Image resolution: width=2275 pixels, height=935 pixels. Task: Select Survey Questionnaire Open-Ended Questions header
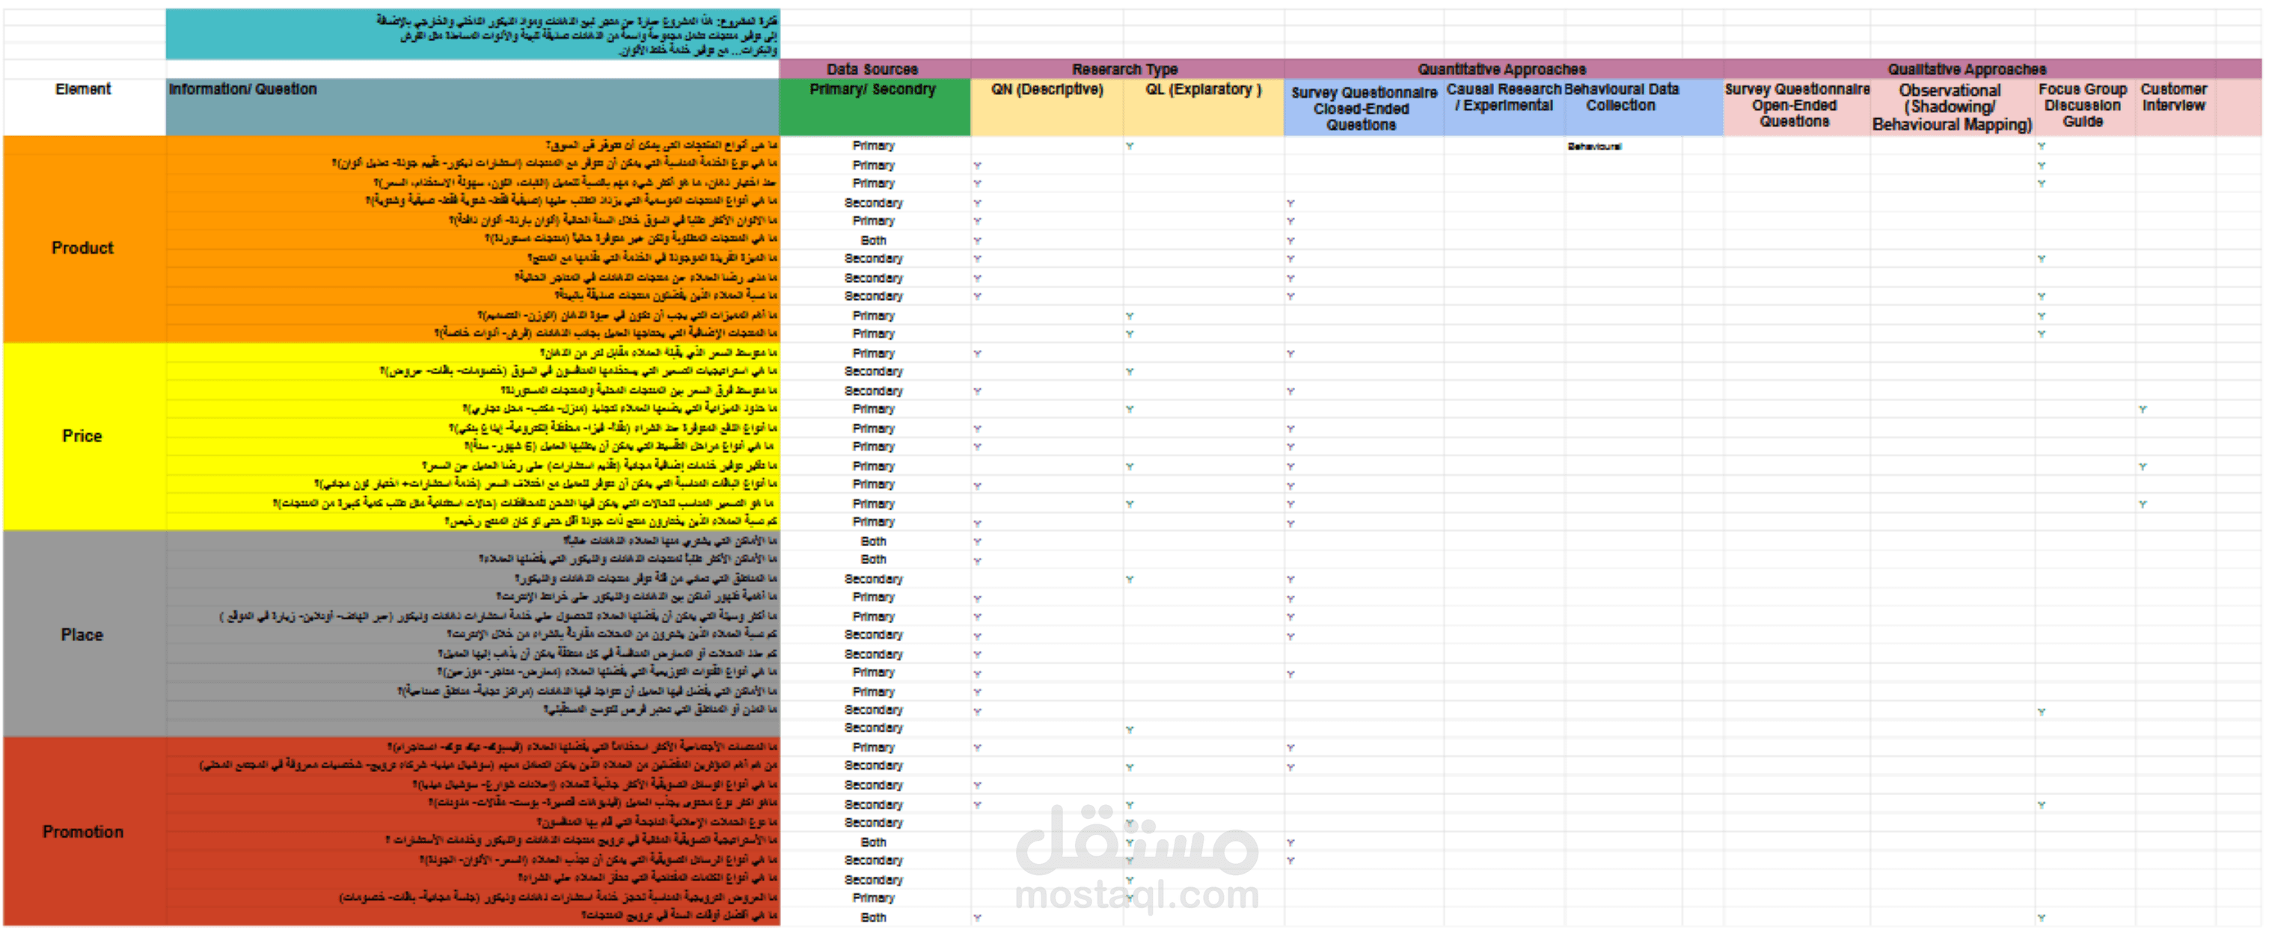tap(1796, 106)
